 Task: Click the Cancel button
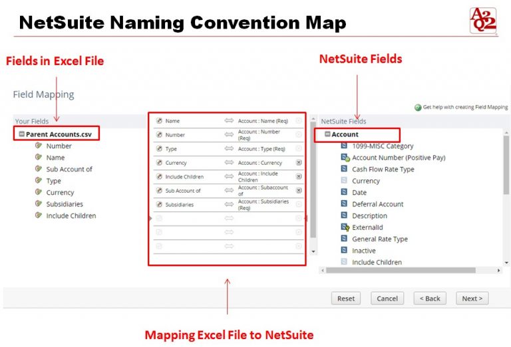point(387,298)
